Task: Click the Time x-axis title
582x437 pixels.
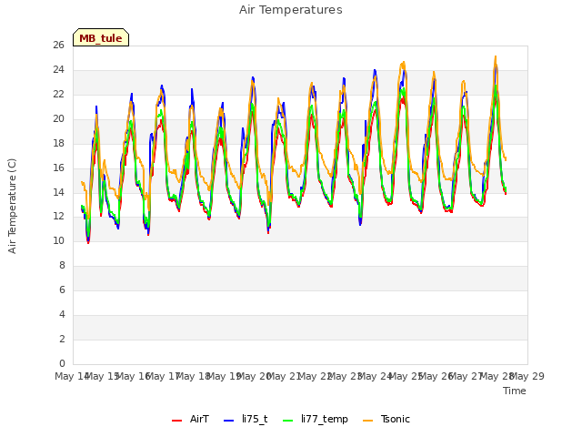Action: pyautogui.click(x=515, y=391)
